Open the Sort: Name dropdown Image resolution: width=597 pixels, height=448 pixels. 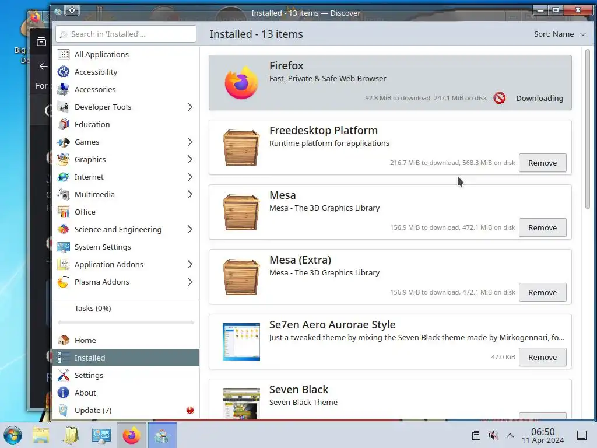click(560, 34)
